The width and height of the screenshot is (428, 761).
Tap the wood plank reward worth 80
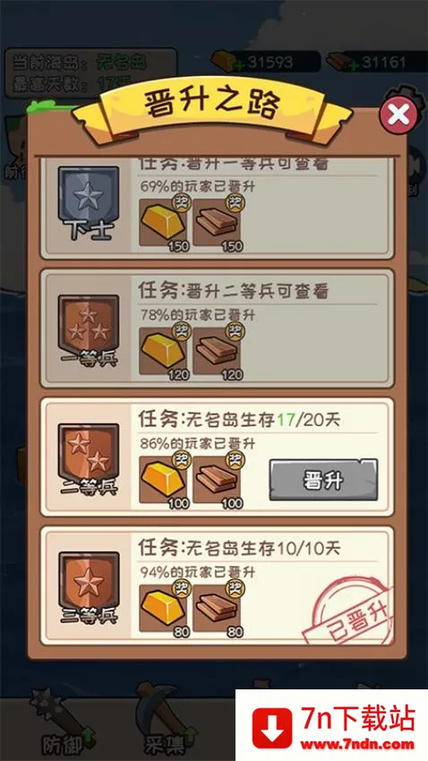tap(217, 608)
